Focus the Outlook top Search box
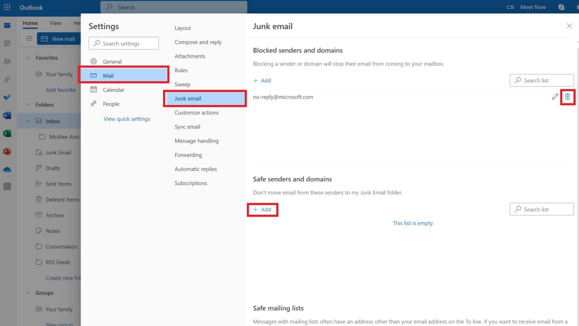The width and height of the screenshot is (579, 326). [x=174, y=7]
